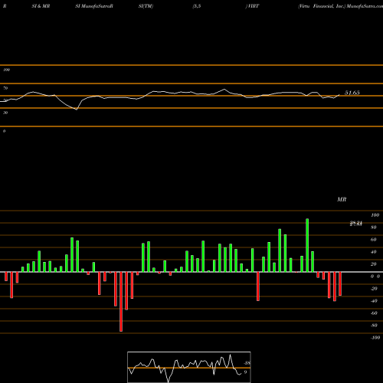This screenshot has height=383, width=383.
Task: Click the "(Virtu Financial, Inc.) MunafaSutra.com" title
Action: pyautogui.click(x=341, y=6)
